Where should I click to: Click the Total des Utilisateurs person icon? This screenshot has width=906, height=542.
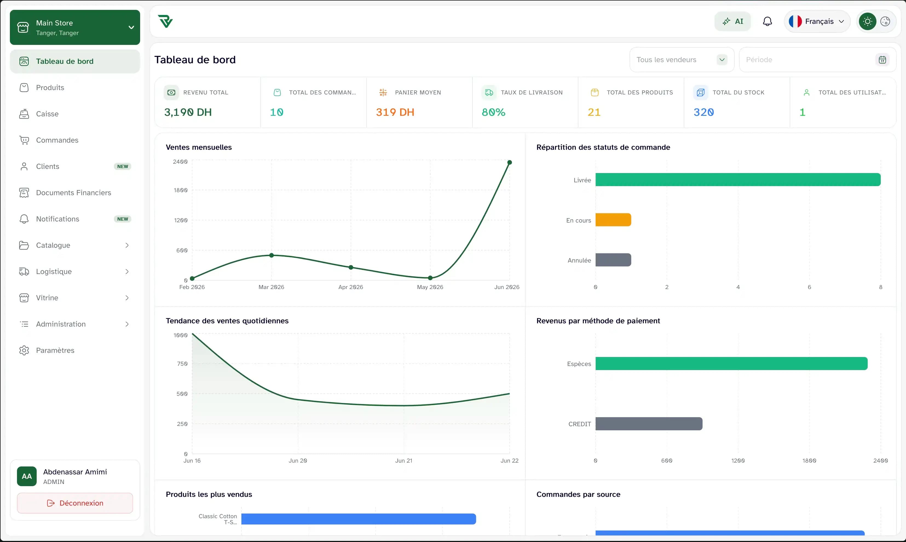coord(807,93)
